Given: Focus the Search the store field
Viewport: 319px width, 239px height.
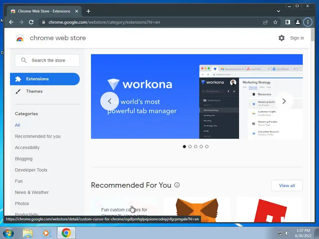Looking at the screenshot, I should click(47, 60).
